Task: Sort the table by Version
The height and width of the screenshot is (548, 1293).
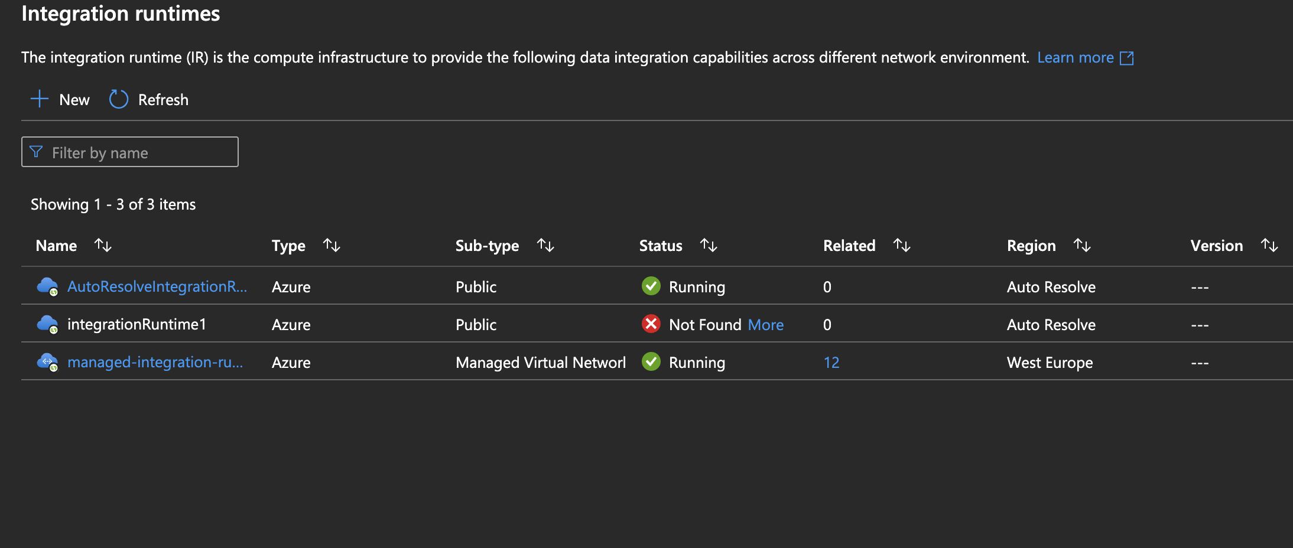Action: click(x=1270, y=245)
